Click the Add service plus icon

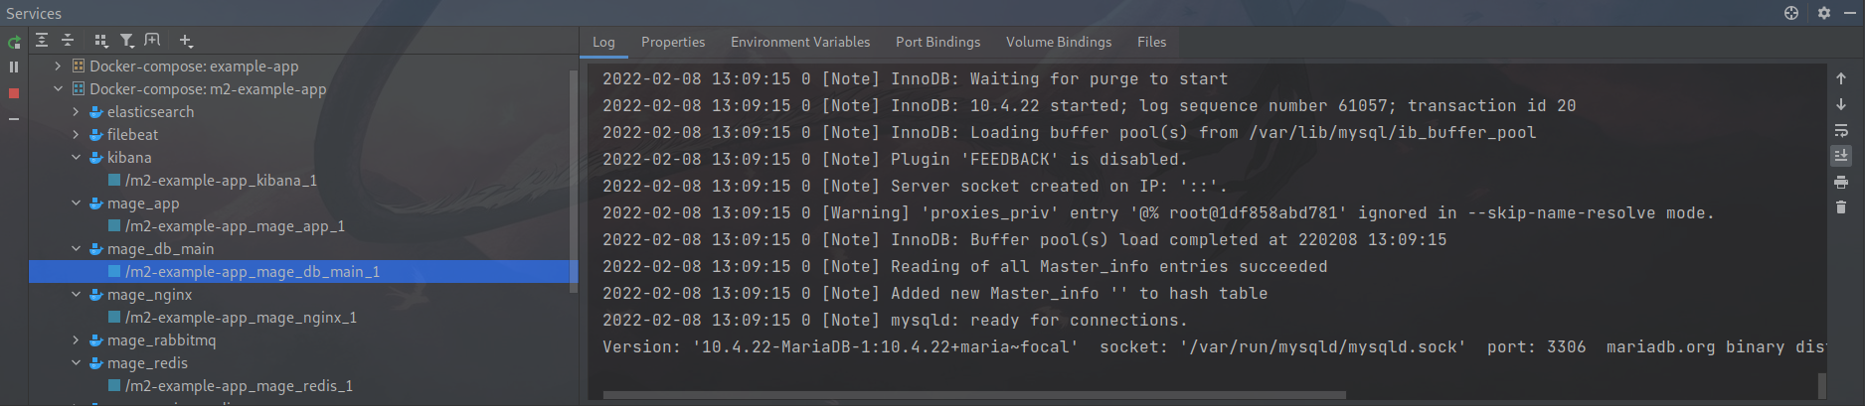click(x=186, y=41)
